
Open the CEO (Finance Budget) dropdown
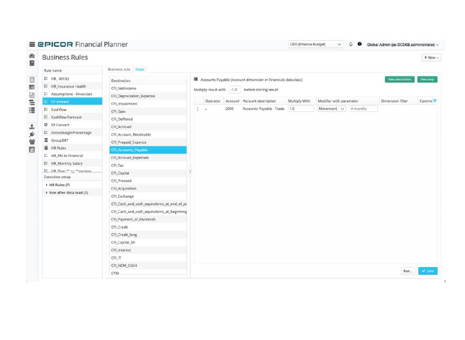pyautogui.click(x=316, y=44)
